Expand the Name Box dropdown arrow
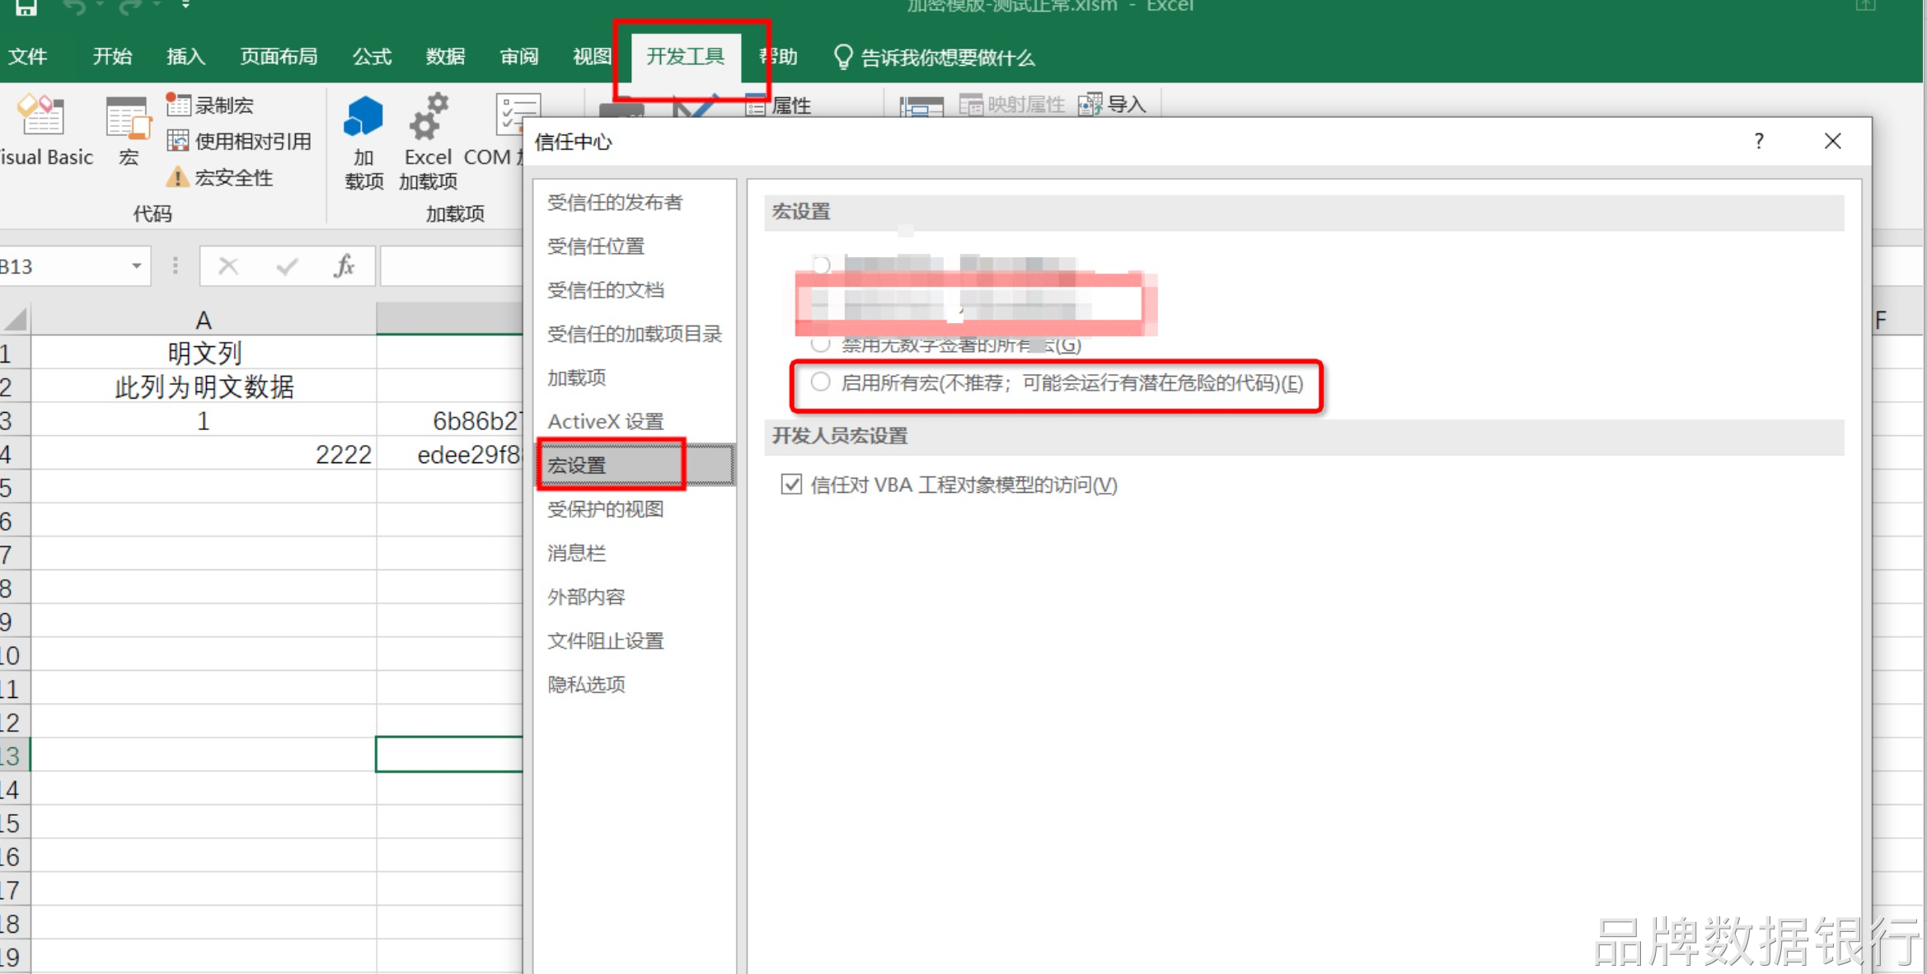 tap(137, 266)
